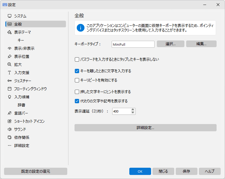The image size is (225, 179).
Task: Click the キーボードタイプ MiniFull field
Action: point(133,44)
